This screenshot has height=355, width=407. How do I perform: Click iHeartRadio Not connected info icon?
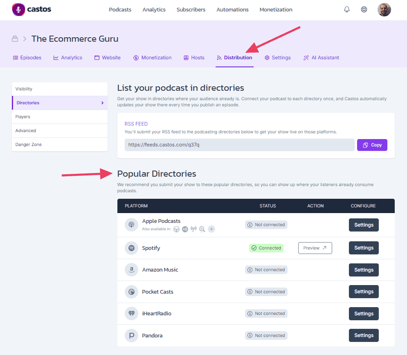coord(250,313)
